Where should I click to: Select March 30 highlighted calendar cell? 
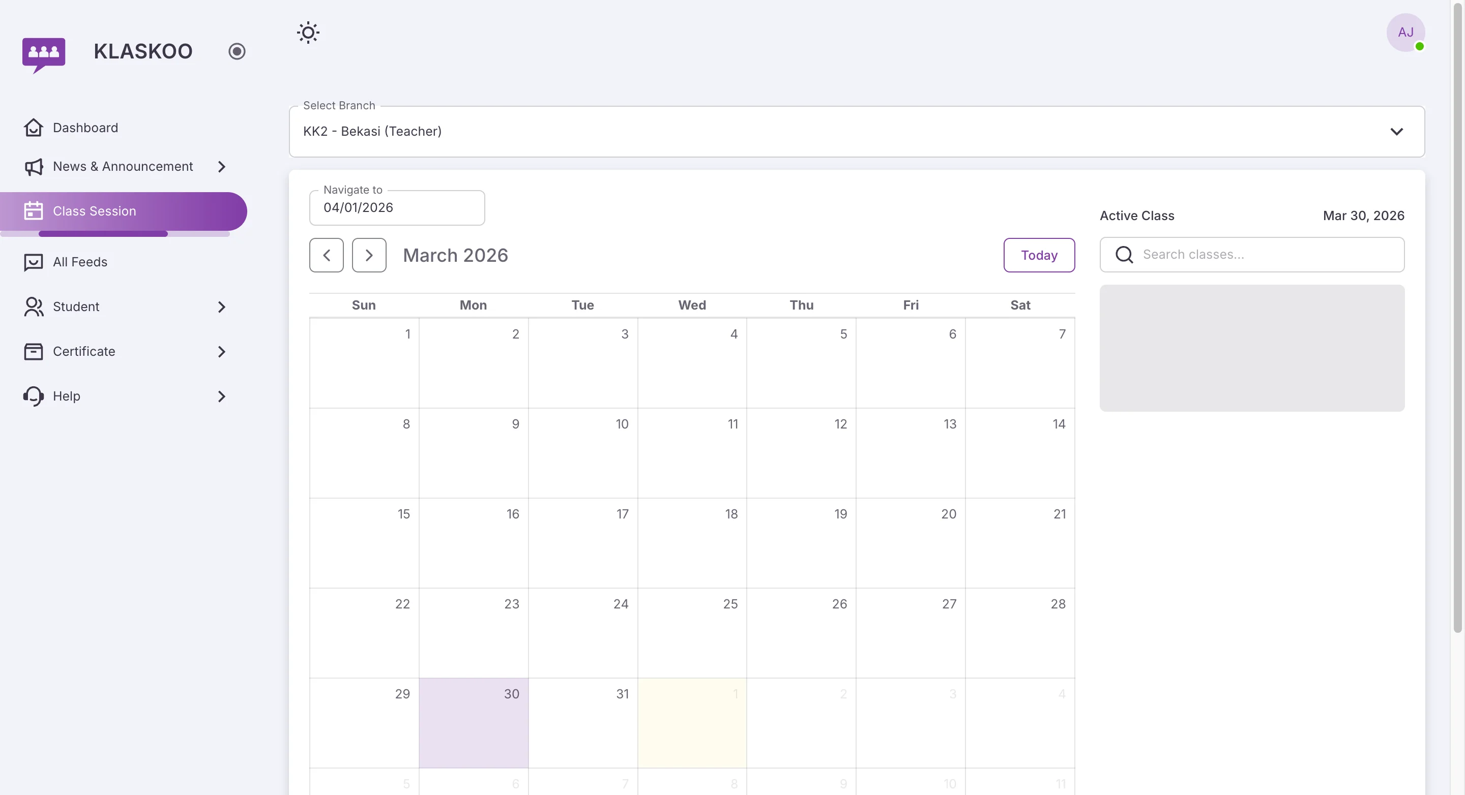pyautogui.click(x=474, y=722)
